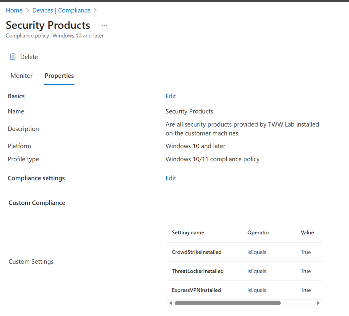
Task: Edit the Compliance settings section
Action: pyautogui.click(x=171, y=178)
